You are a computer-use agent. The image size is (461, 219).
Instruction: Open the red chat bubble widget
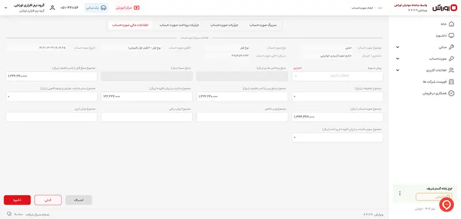pyautogui.click(x=447, y=204)
